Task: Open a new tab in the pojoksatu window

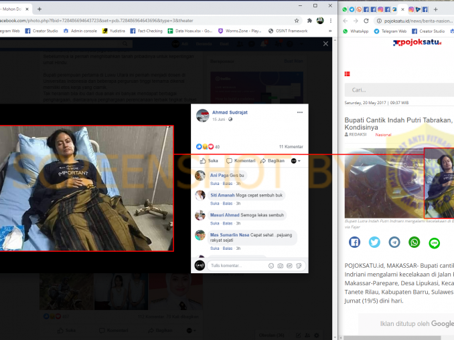Action: 435,9
